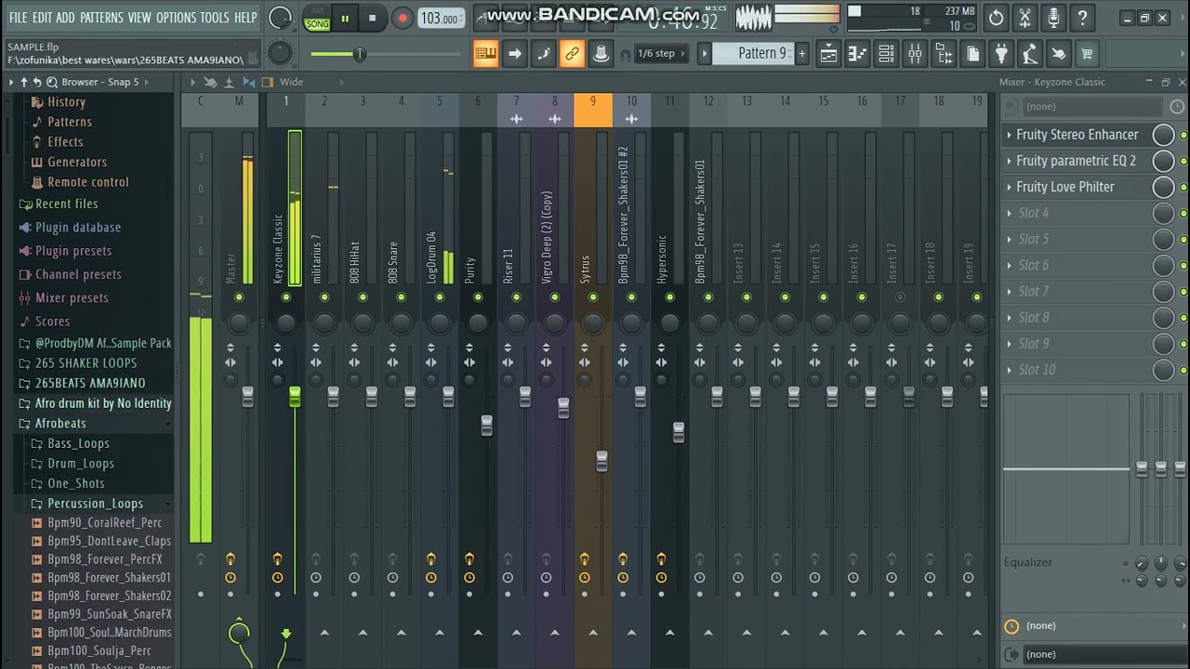The image size is (1190, 669).
Task: Open the plugin picker plug icon
Action: coord(1001,54)
